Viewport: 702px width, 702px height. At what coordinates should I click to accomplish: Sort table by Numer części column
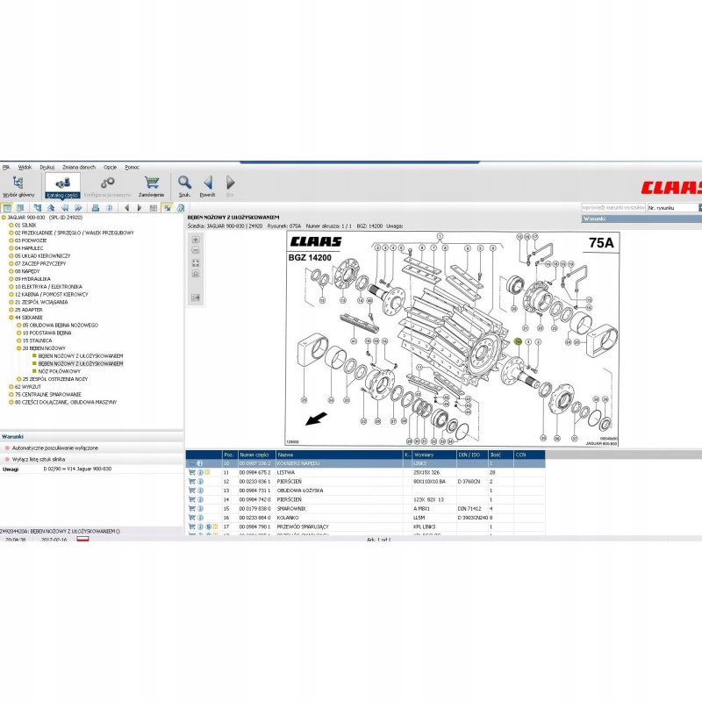pyautogui.click(x=257, y=455)
